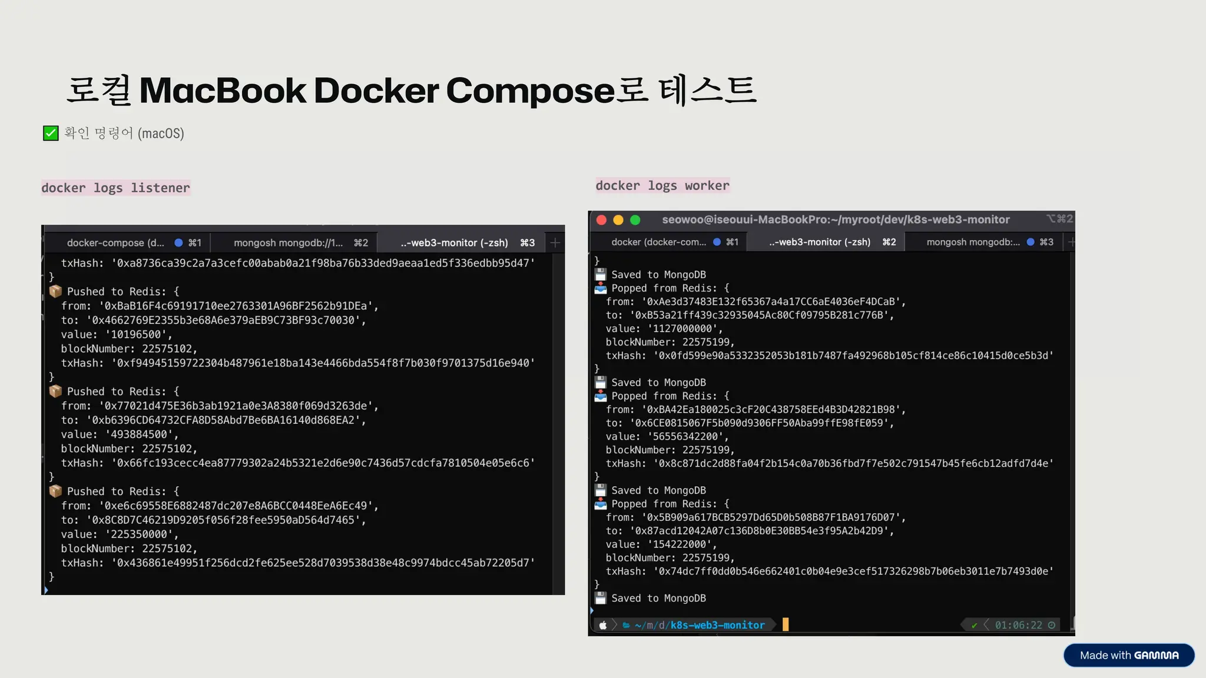This screenshot has height=678, width=1206.
Task: Click the clock icon beside 01:06:22
Action: [x=1052, y=625]
